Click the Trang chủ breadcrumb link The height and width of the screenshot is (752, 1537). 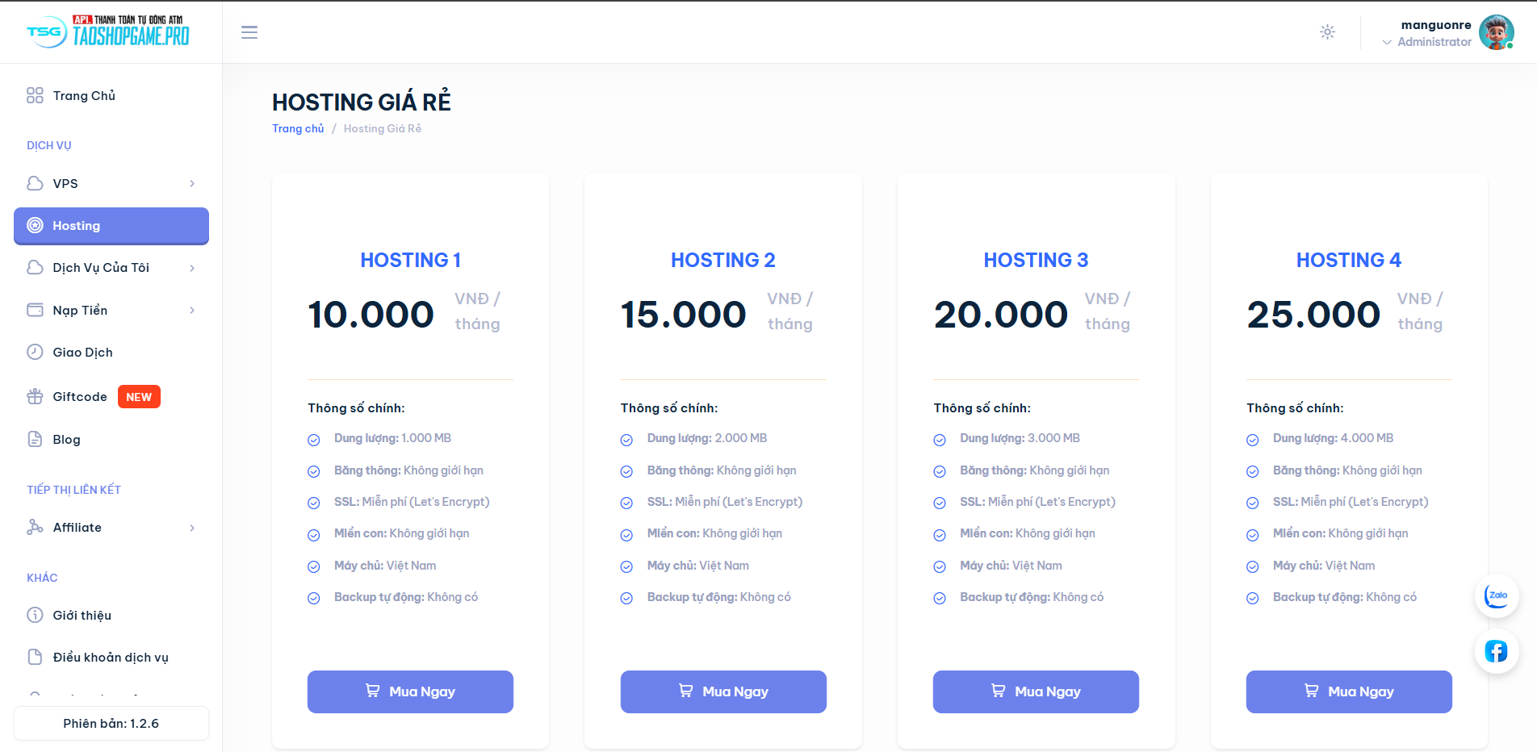298,128
